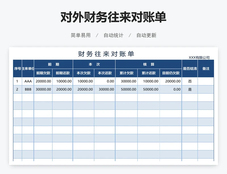Image resolution: width=227 pixels, height=174 pixels.
Task: Click the 本次欠款 column header
Action: pos(83,73)
